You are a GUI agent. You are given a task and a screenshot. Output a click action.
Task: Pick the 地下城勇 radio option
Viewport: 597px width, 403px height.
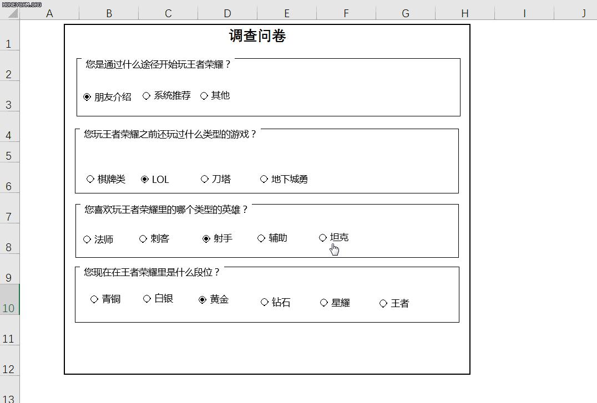click(x=264, y=179)
